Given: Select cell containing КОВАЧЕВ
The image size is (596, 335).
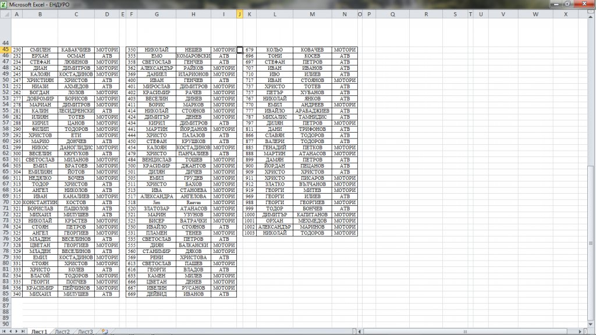Looking at the screenshot, I should (312, 49).
